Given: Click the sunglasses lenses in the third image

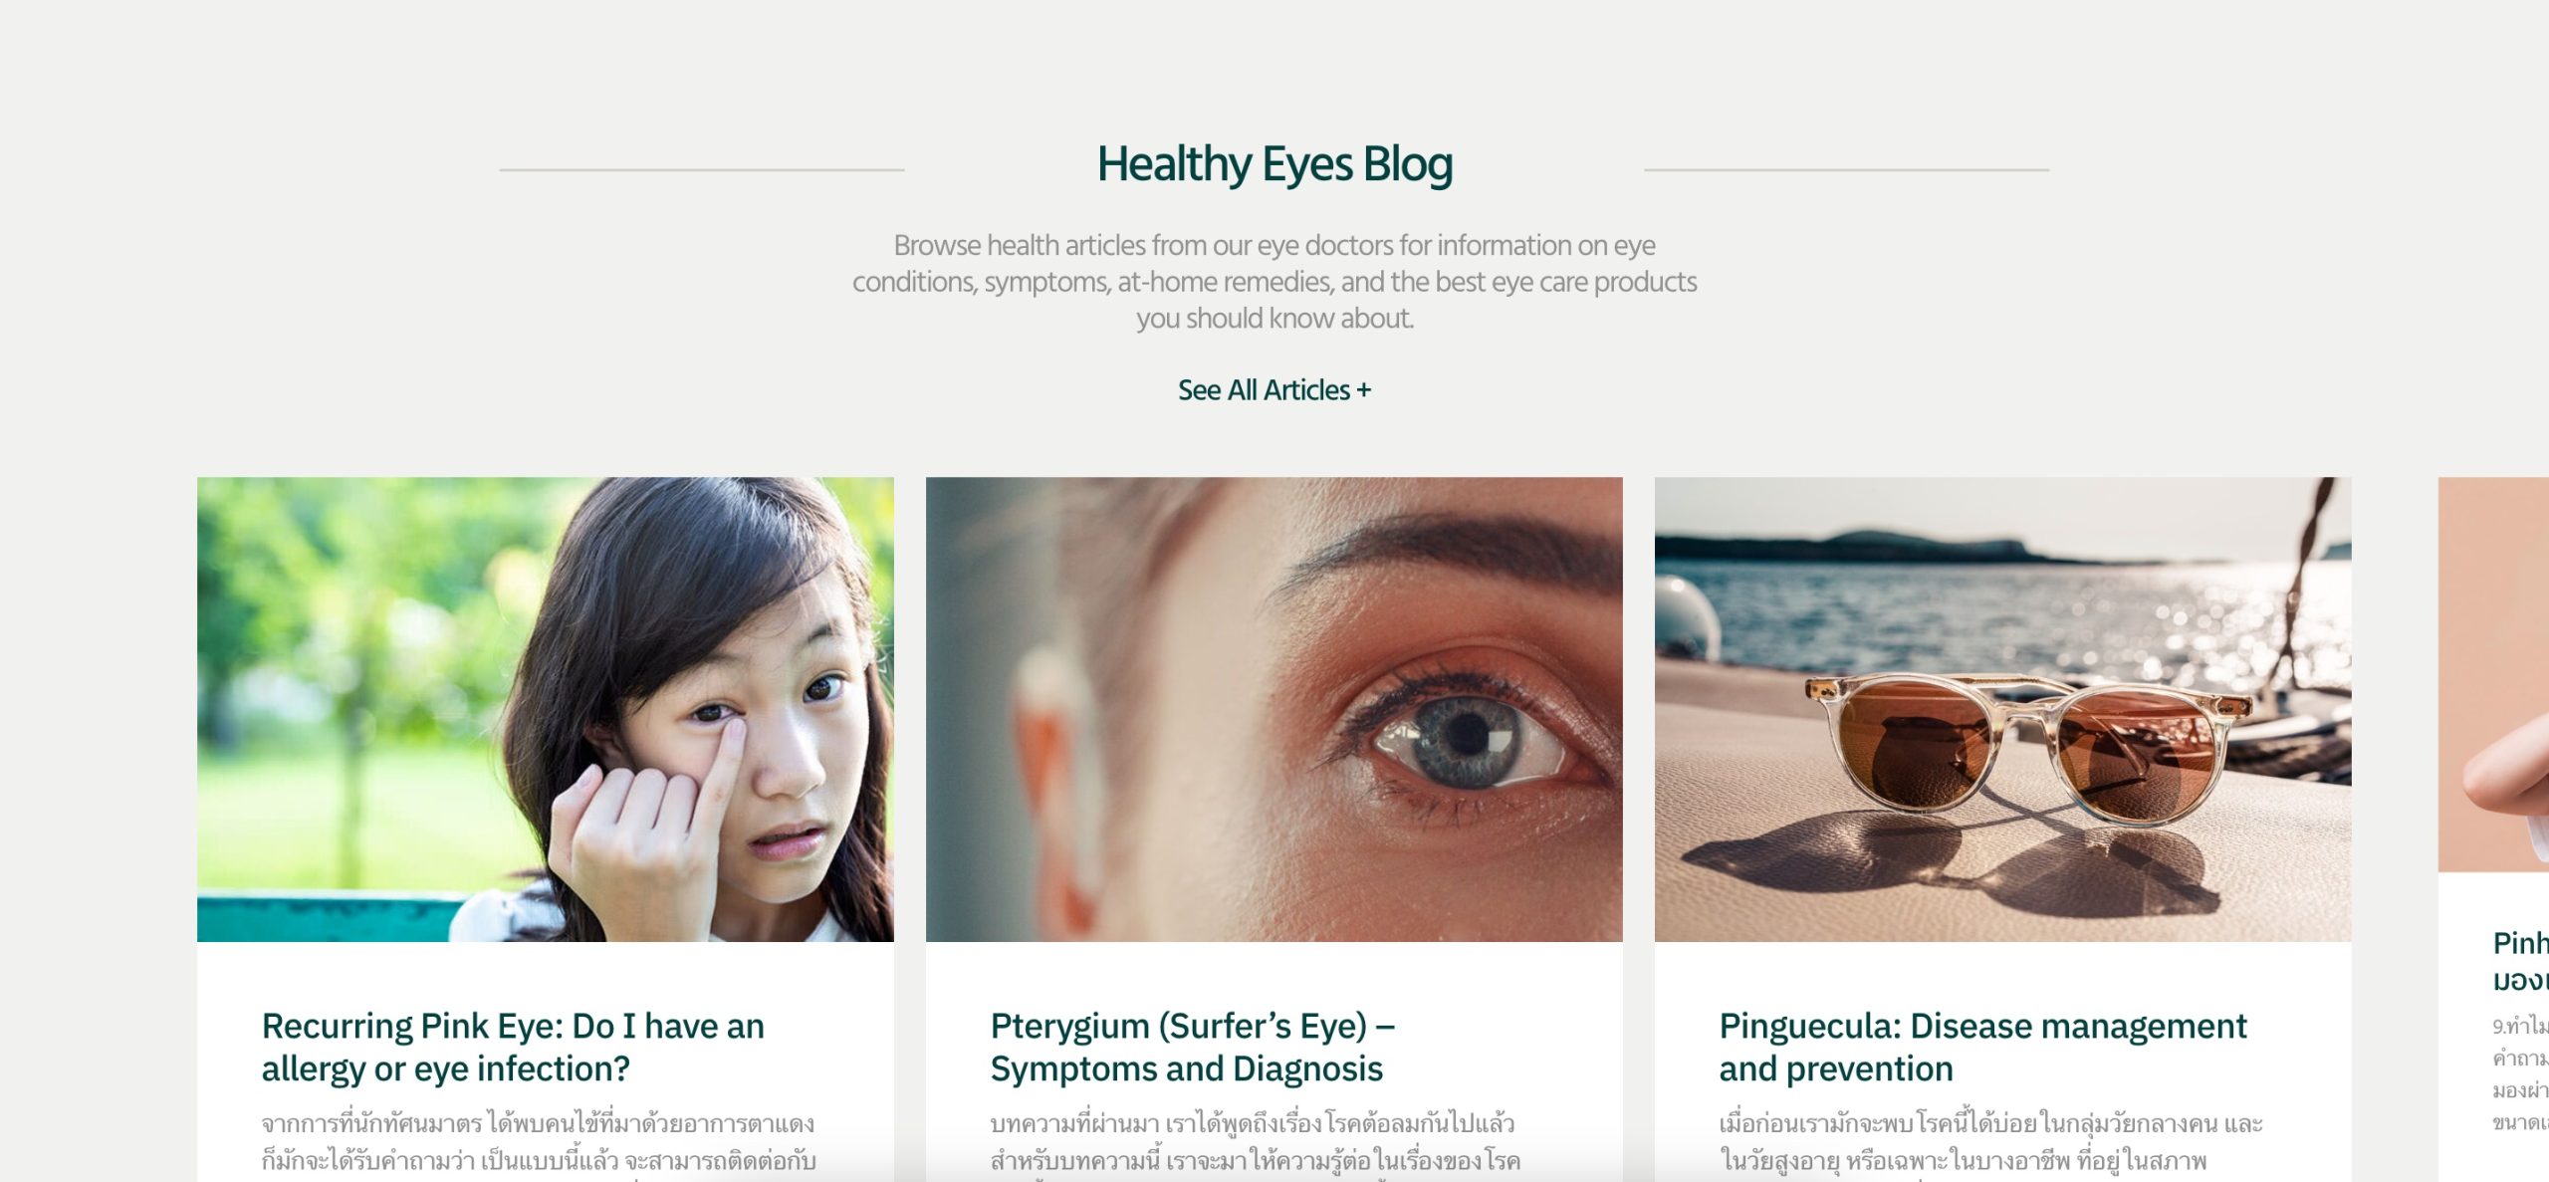Looking at the screenshot, I should click(2026, 752).
